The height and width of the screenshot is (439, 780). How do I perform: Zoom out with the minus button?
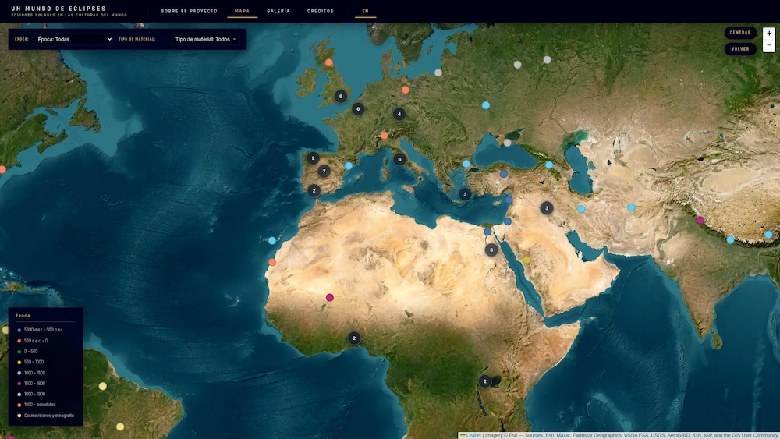coord(769,45)
